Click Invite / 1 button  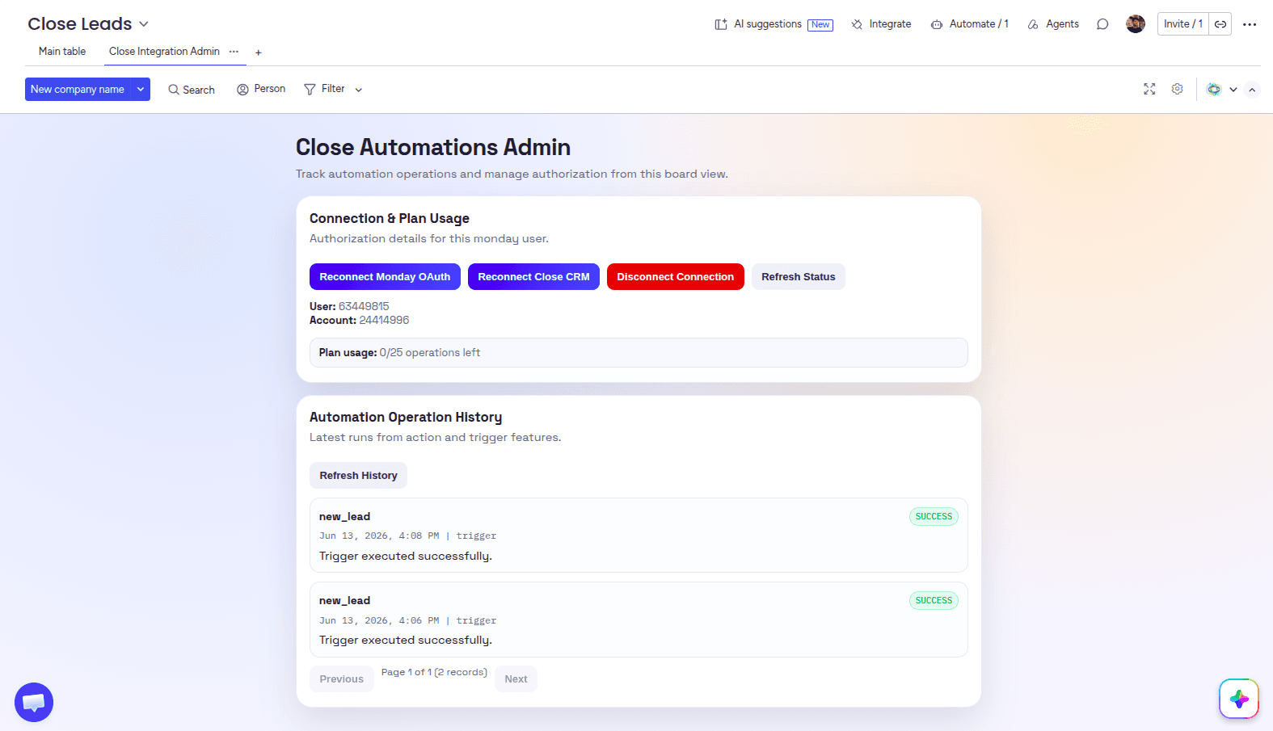[1183, 24]
